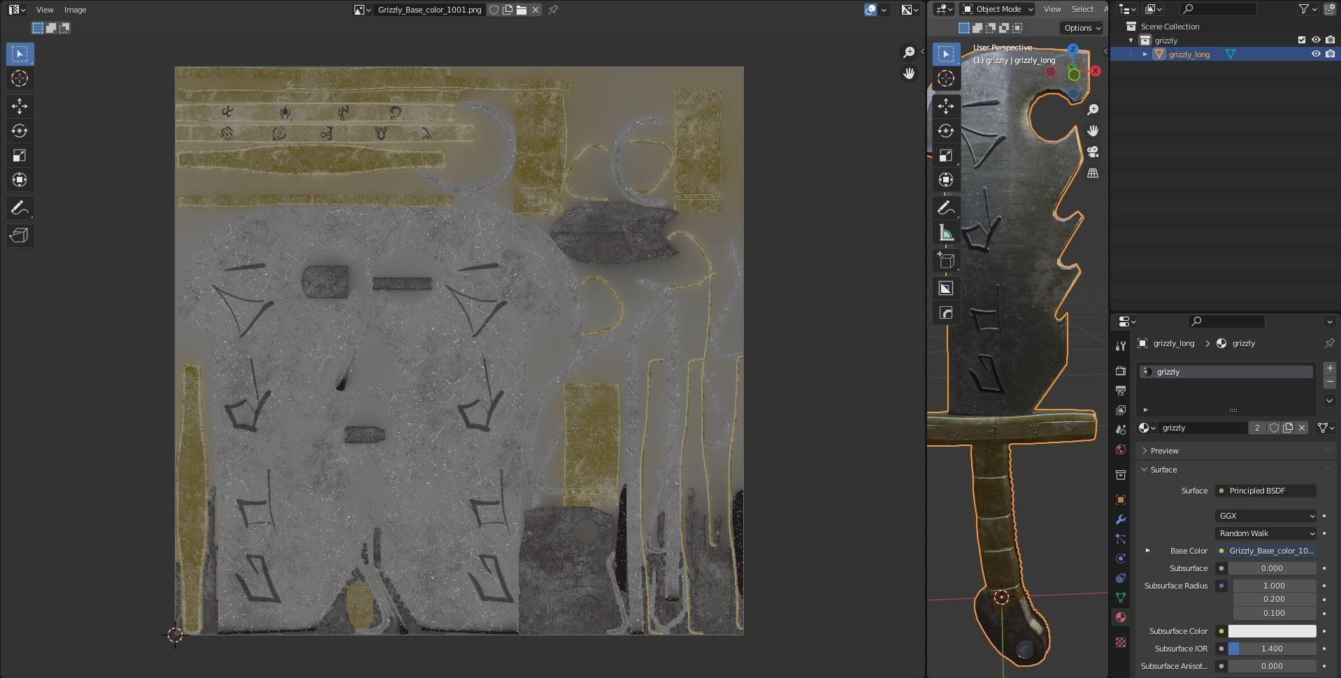
Task: Hide grizzly_long object in viewport
Action: click(x=1316, y=54)
